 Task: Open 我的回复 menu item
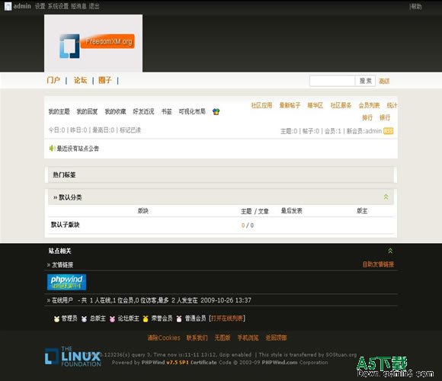(x=87, y=111)
